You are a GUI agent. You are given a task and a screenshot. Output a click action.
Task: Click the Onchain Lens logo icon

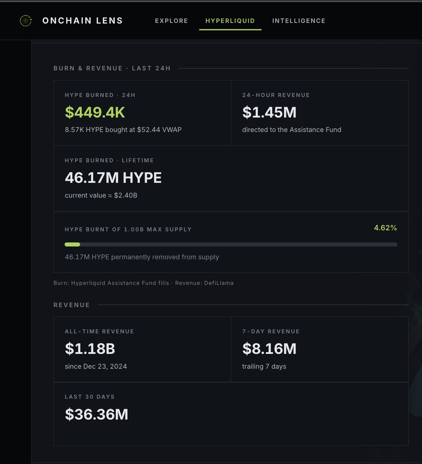coord(26,20)
